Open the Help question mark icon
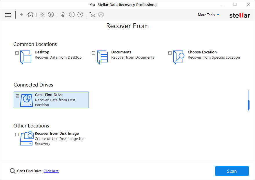 (x=80, y=15)
